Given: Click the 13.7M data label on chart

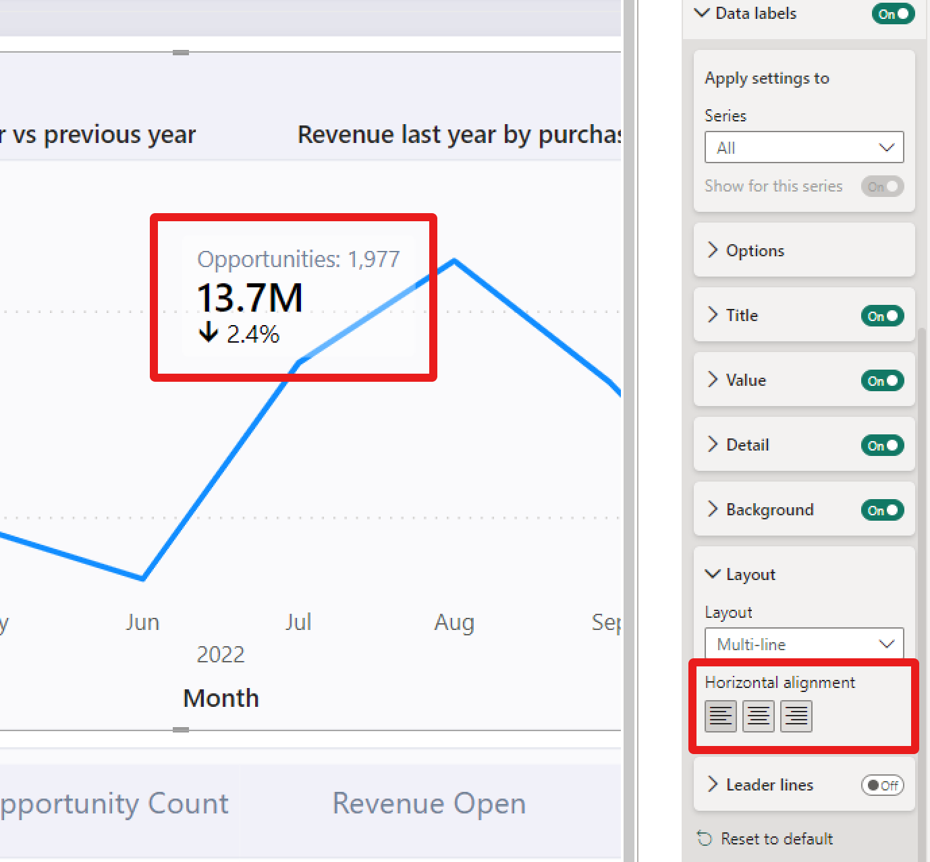Looking at the screenshot, I should click(x=250, y=297).
